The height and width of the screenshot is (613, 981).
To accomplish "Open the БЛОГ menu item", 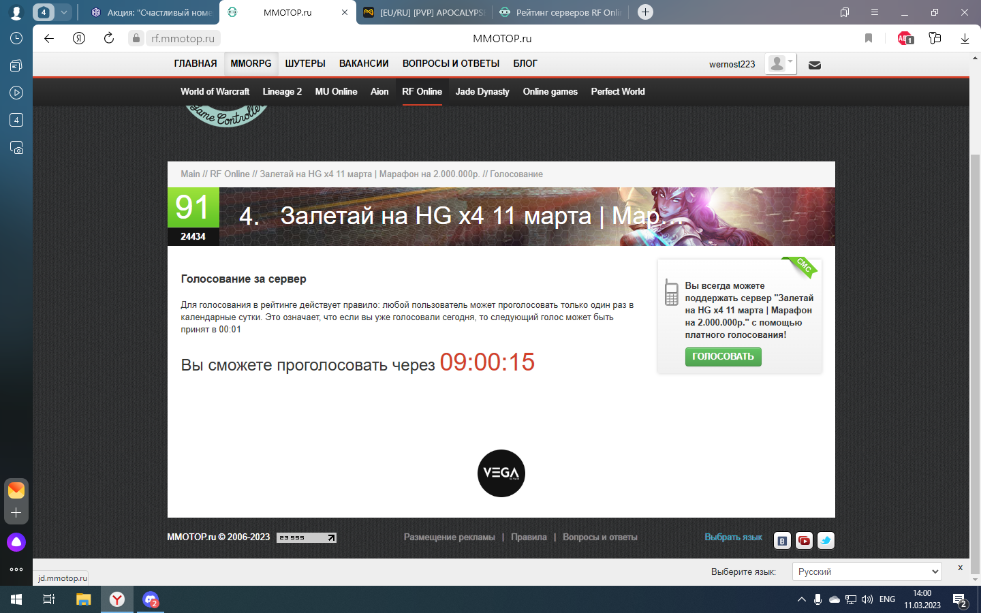I will pyautogui.click(x=525, y=63).
